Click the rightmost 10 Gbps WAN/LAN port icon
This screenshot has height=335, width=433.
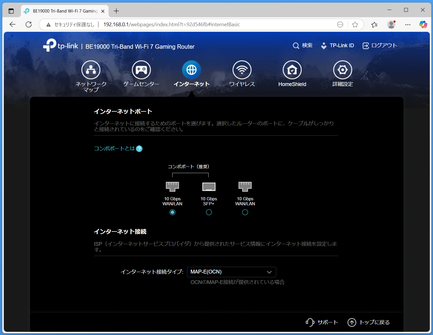[245, 187]
